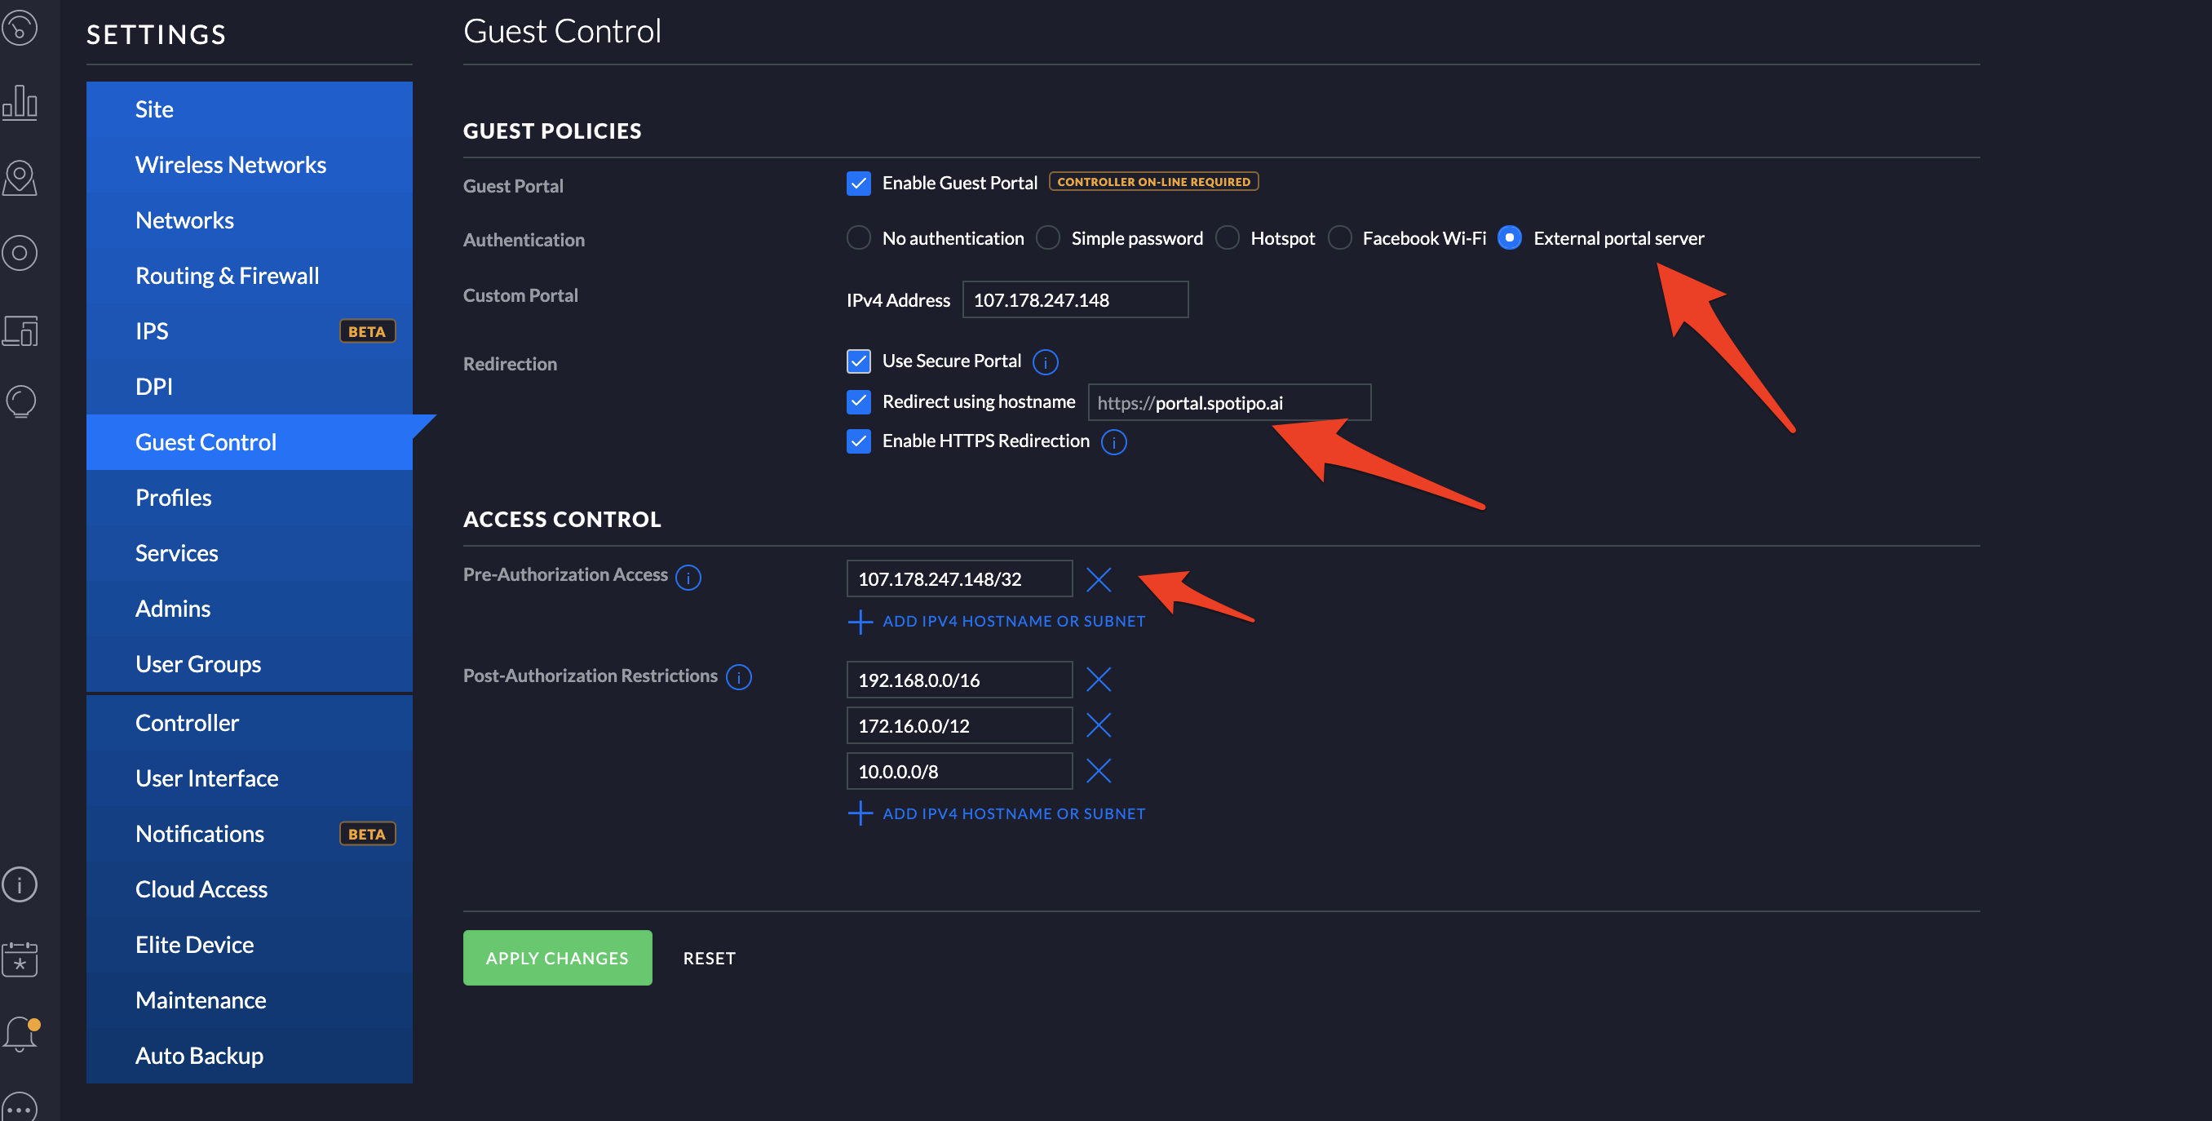Remove the 107.178.247.148/32 pre-authorization entry
Screen dimensions: 2212x1121
point(1099,579)
